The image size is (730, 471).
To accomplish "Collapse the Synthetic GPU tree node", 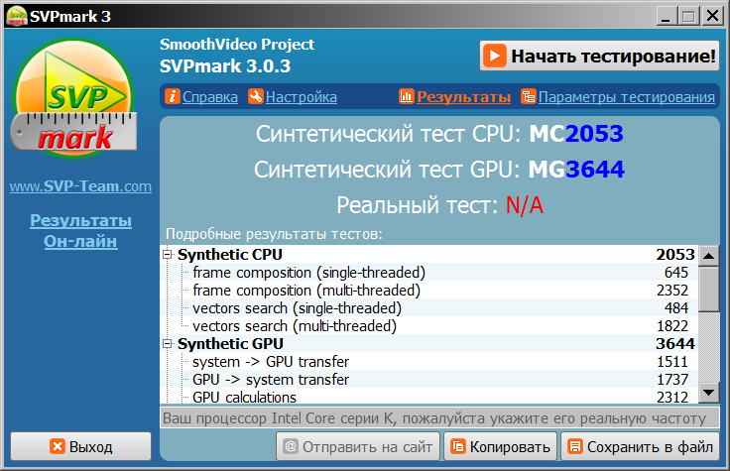I will pos(169,344).
